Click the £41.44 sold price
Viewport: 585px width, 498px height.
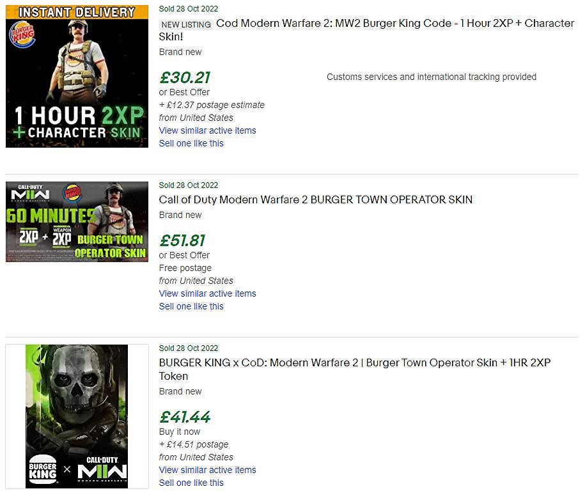tap(185, 417)
